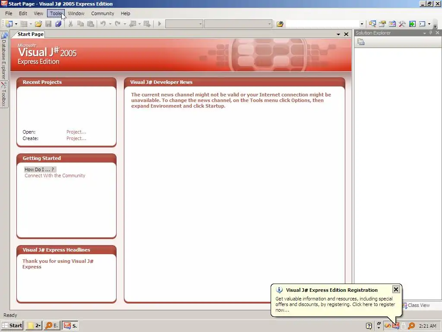Click the orange magnifier tray icon
This screenshot has height=332, width=442.
tap(411, 326)
